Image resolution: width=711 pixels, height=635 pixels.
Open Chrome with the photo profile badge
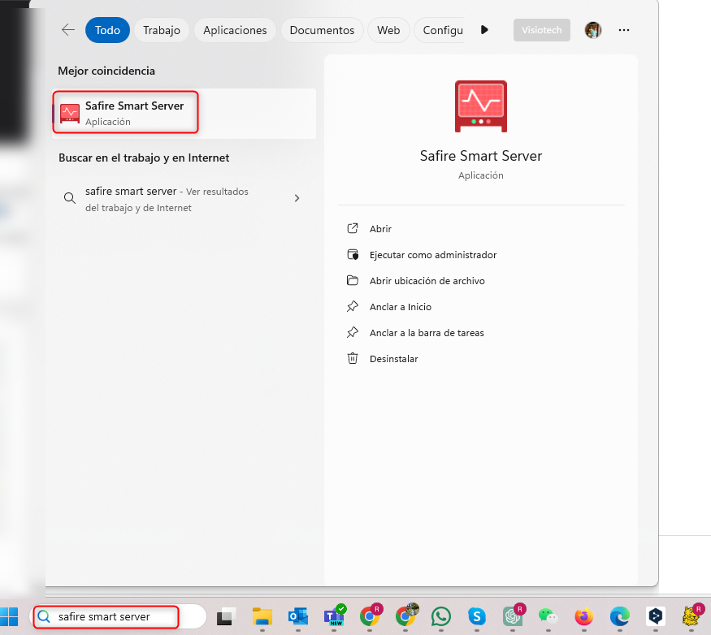point(406,616)
